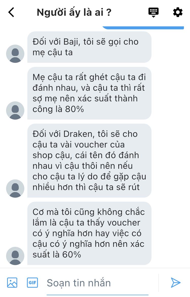The width and height of the screenshot is (190, 297).
Task: Tap the partially visible blue sent message
Action: coord(143,28)
